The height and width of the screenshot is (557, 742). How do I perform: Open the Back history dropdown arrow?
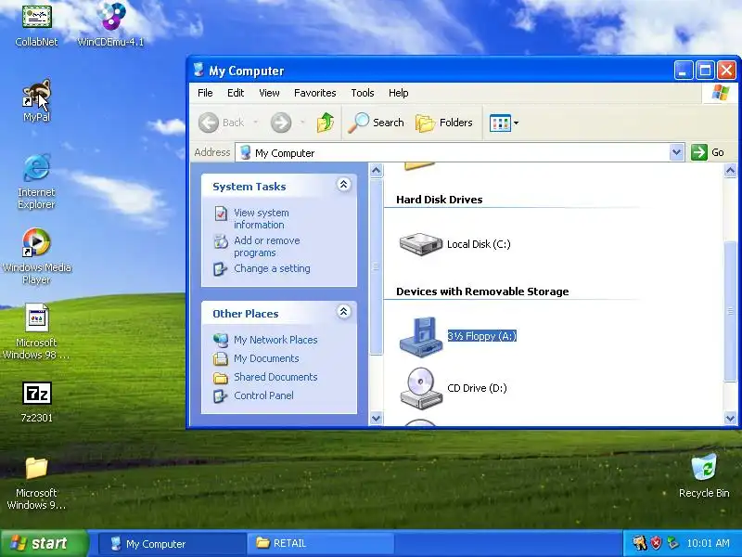click(x=256, y=123)
